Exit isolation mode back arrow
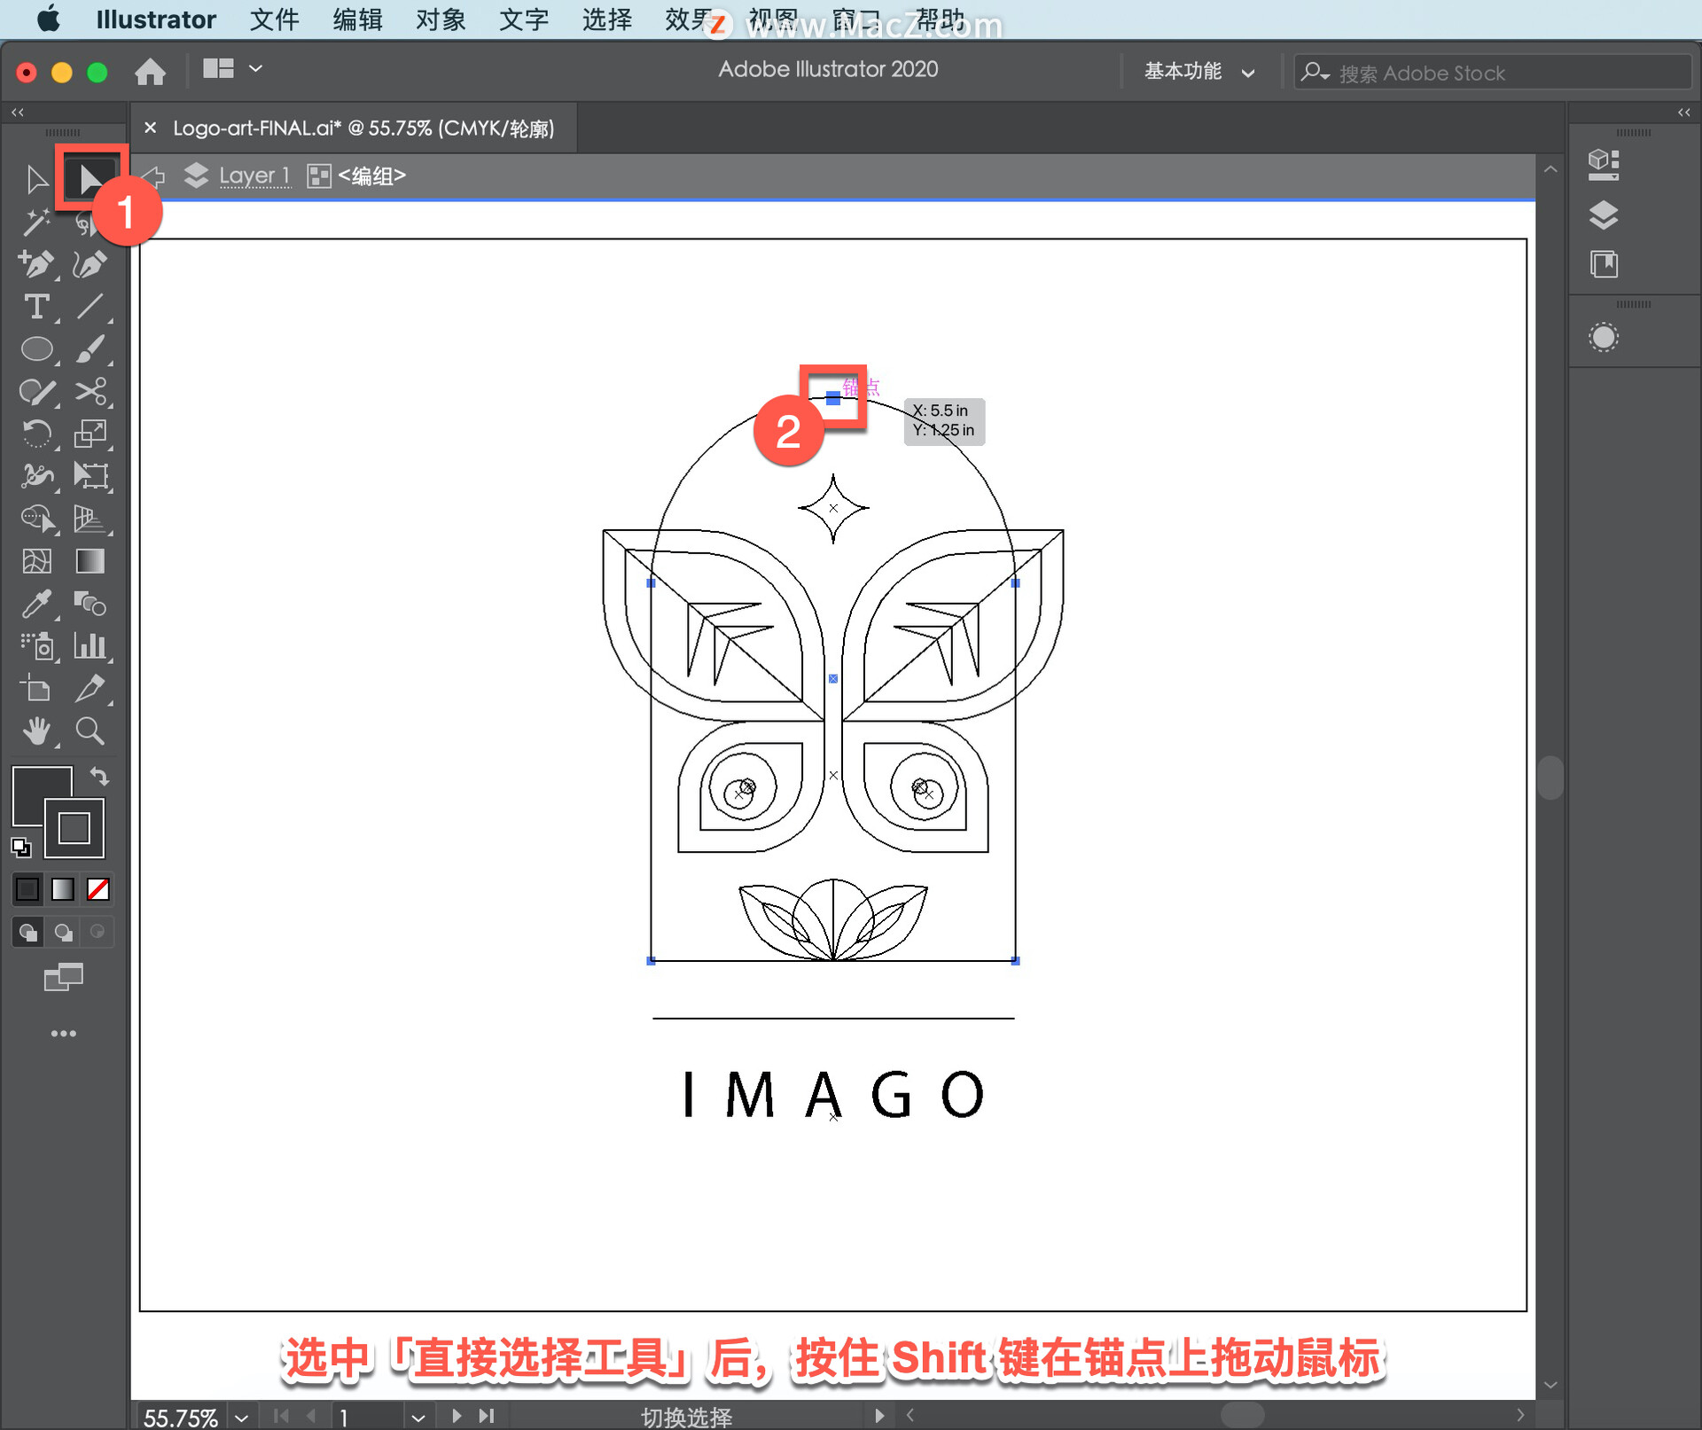This screenshot has height=1430, width=1702. [153, 176]
